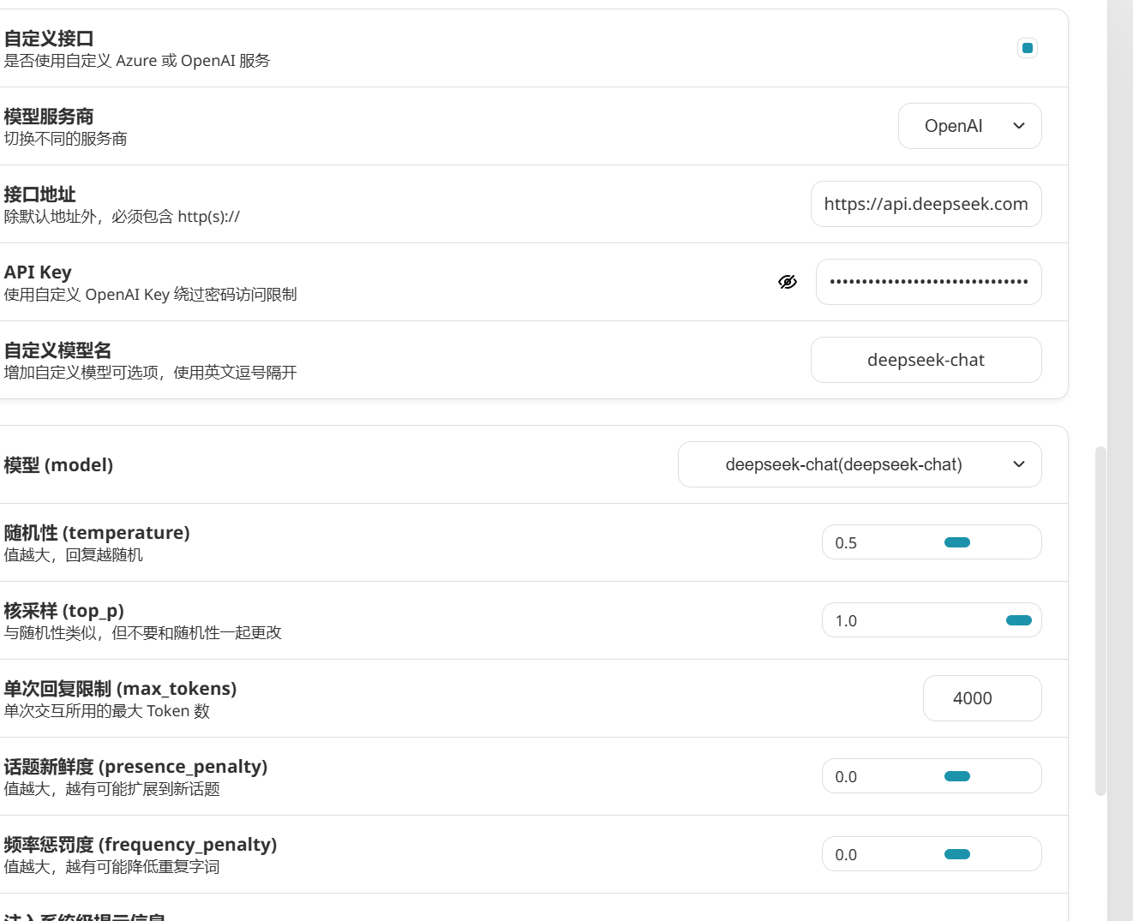This screenshot has height=921, width=1133.
Task: Adjust the 随机性 temperature slider handle
Action: click(x=957, y=542)
